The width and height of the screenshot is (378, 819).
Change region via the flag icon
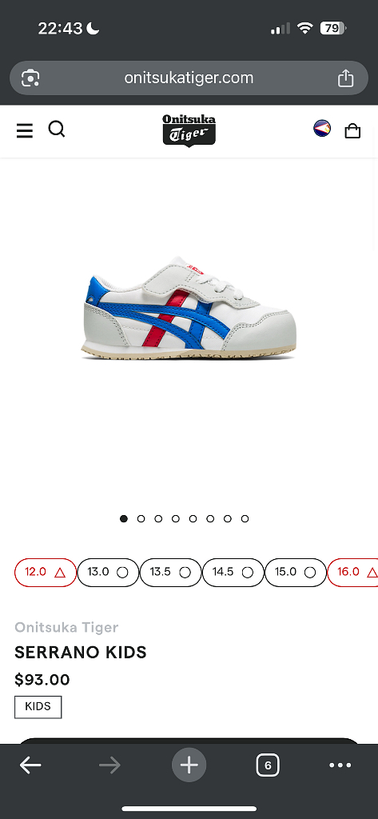[x=322, y=128]
